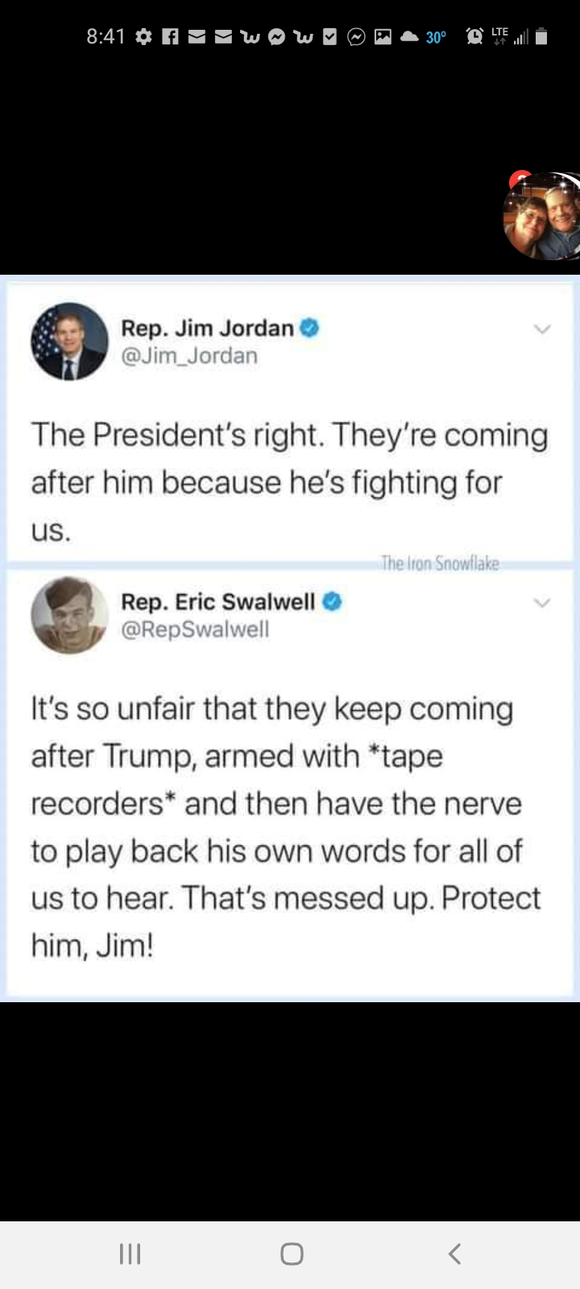The height and width of the screenshot is (1289, 580).
Task: Tap the back navigation arrow
Action: [454, 1254]
